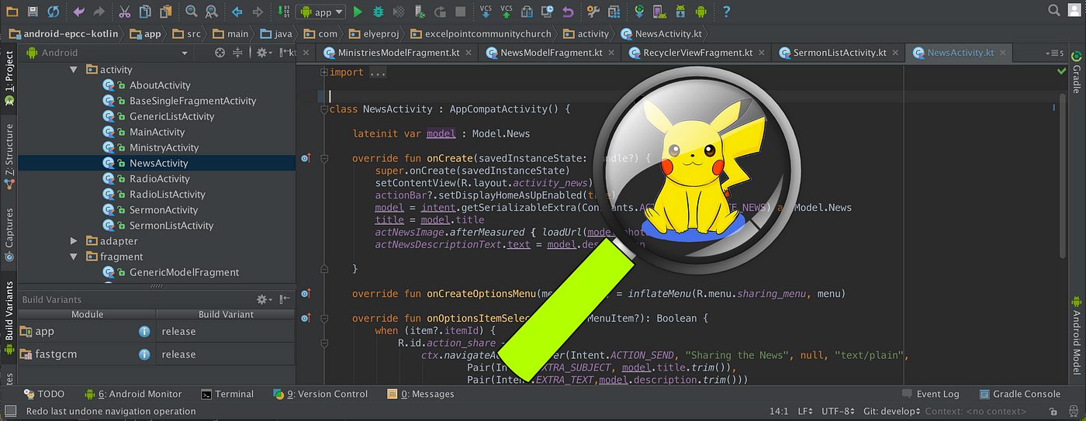Click the Save All floppy icon
This screenshot has width=1086, height=421.
coord(33,12)
